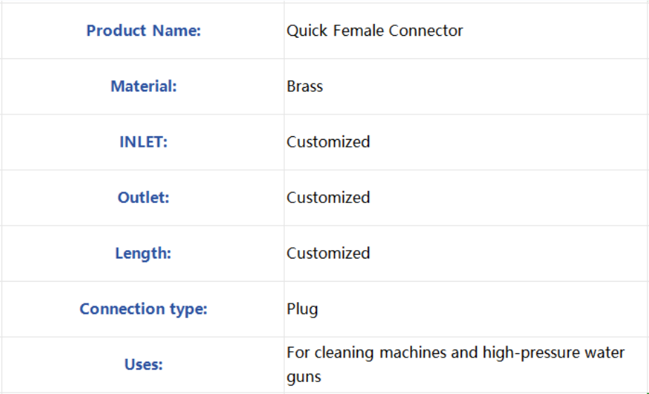
Task: Select the Uses label cell
Action: point(143,365)
